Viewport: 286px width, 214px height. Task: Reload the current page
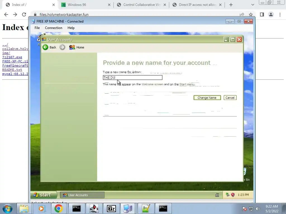(x=24, y=14)
